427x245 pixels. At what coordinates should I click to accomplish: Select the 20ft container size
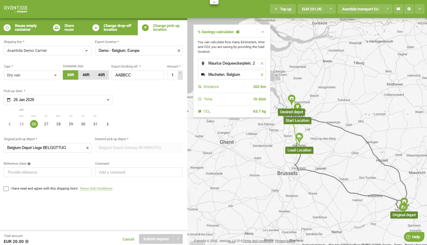(x=71, y=75)
